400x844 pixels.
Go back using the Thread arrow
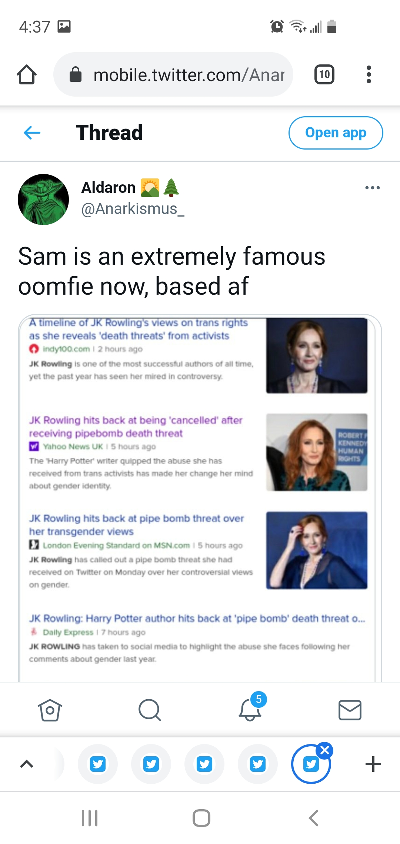pyautogui.click(x=32, y=133)
